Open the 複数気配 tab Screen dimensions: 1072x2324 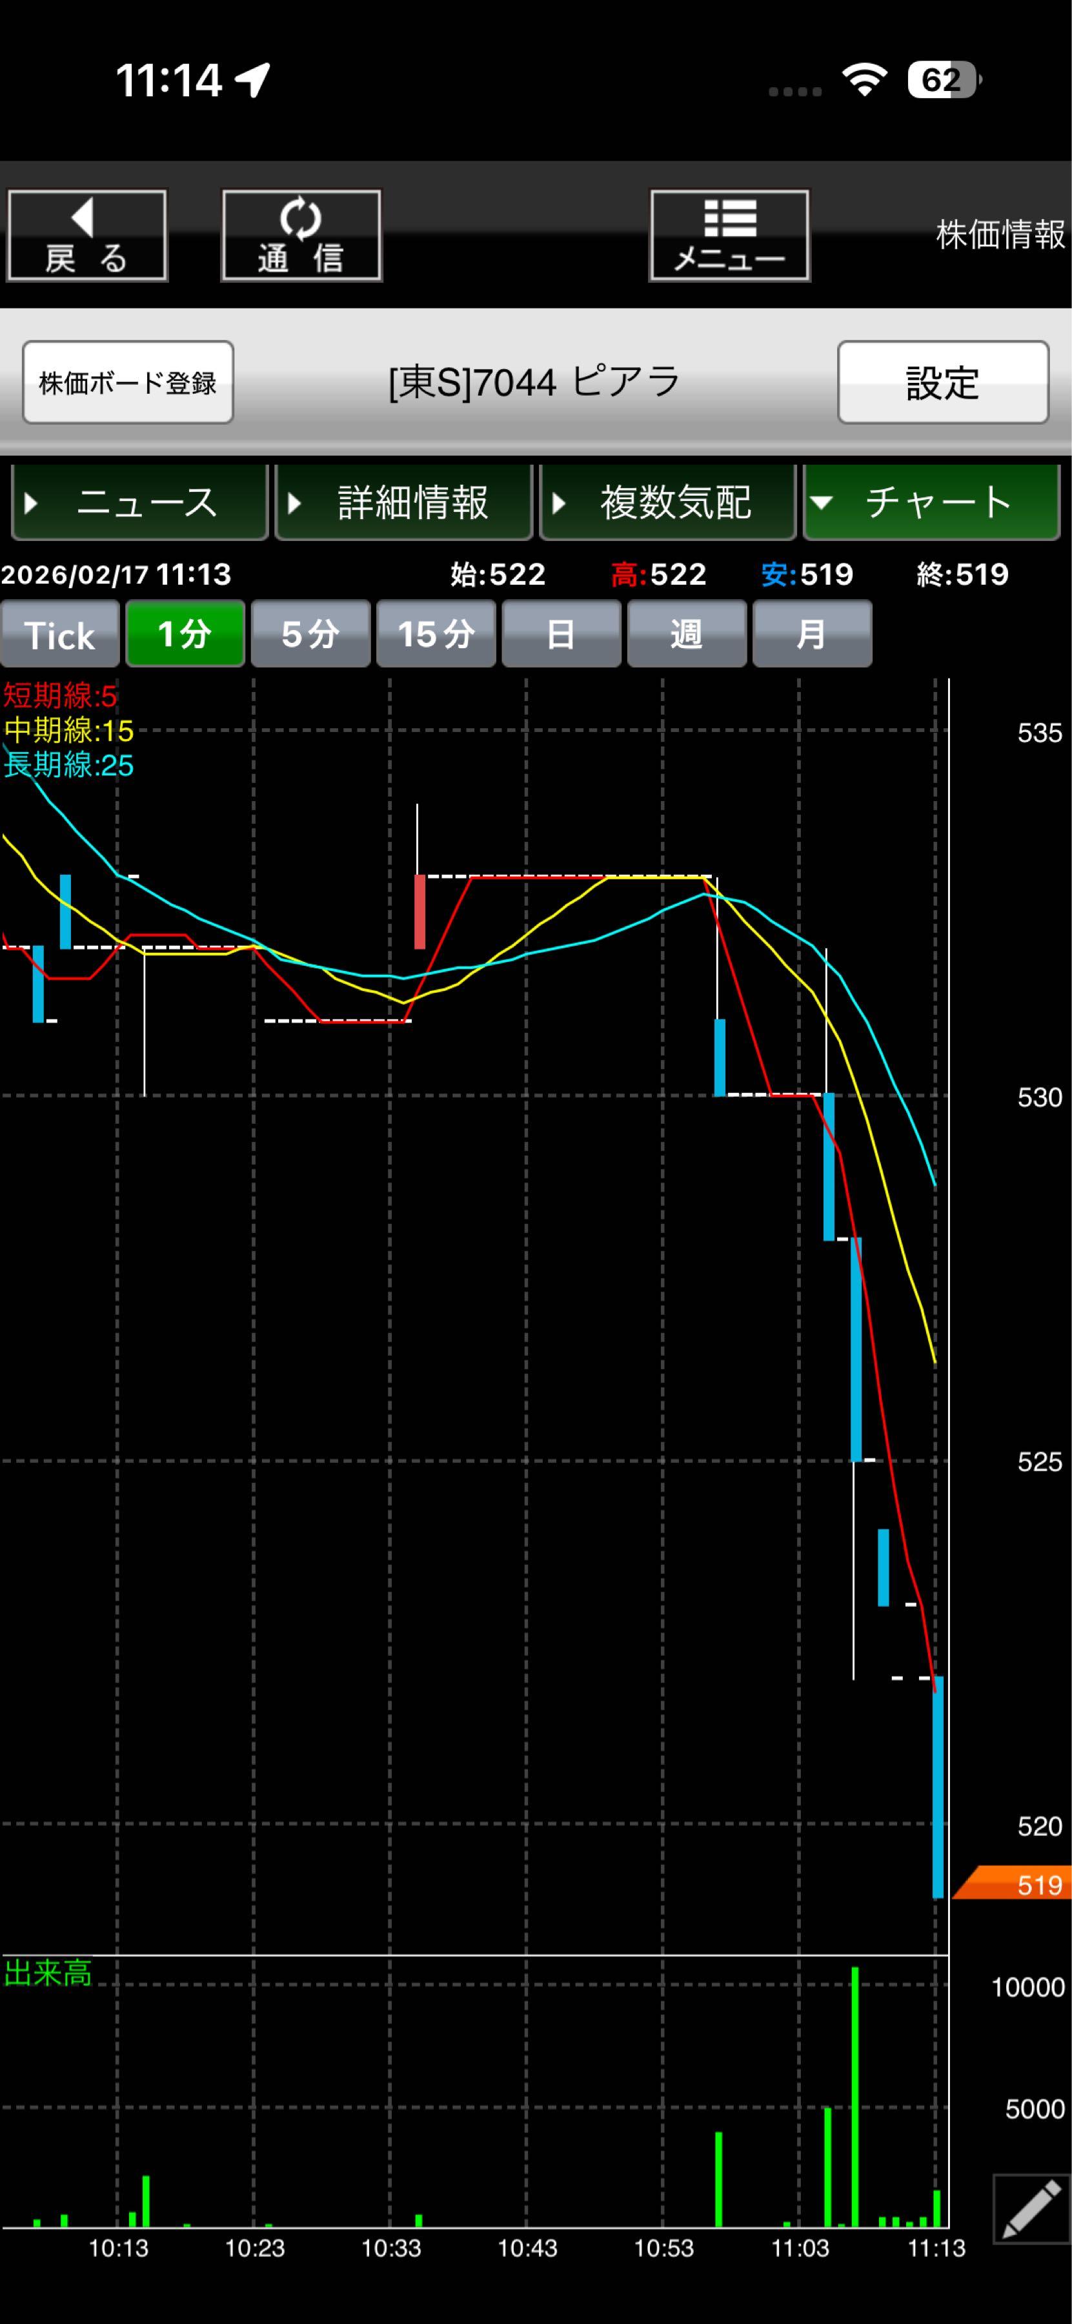pyautogui.click(x=667, y=502)
